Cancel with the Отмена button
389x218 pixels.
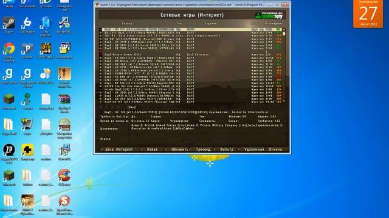click(275, 150)
